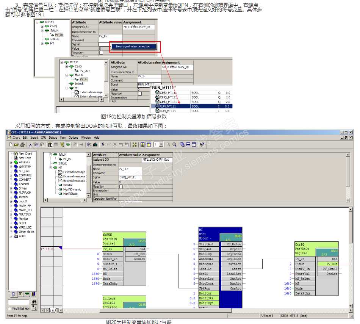
Task: Click the Intlock block in chart
Action: [124, 302]
